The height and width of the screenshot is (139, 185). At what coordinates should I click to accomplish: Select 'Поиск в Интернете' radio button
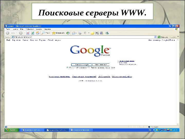coord(67,68)
